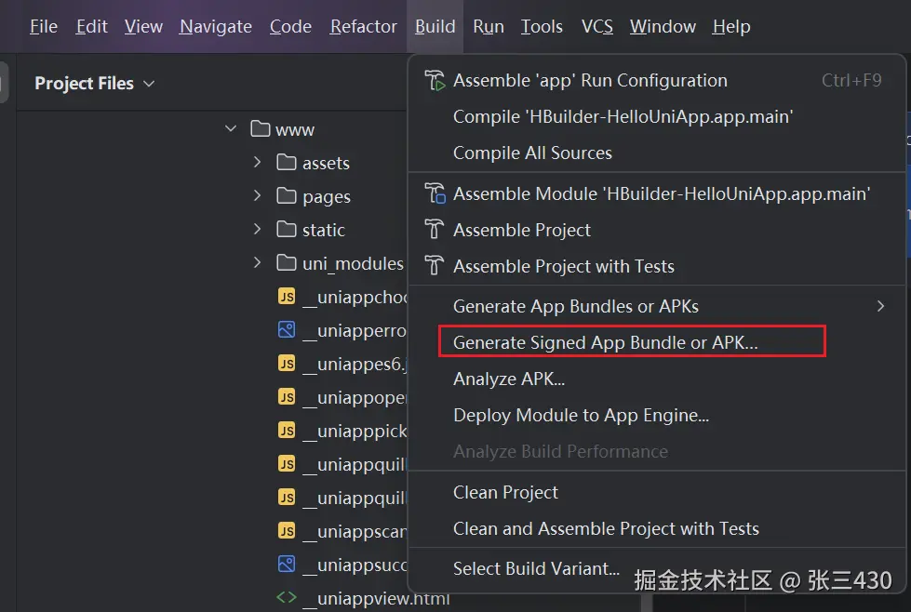The width and height of the screenshot is (911, 612).
Task: Open the Project Files view dropdown
Action: pyautogui.click(x=95, y=84)
